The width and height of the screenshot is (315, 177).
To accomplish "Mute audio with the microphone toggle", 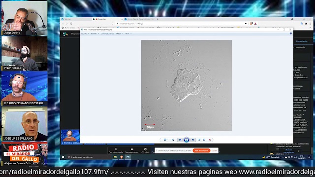I will pyautogui.click(x=116, y=151).
